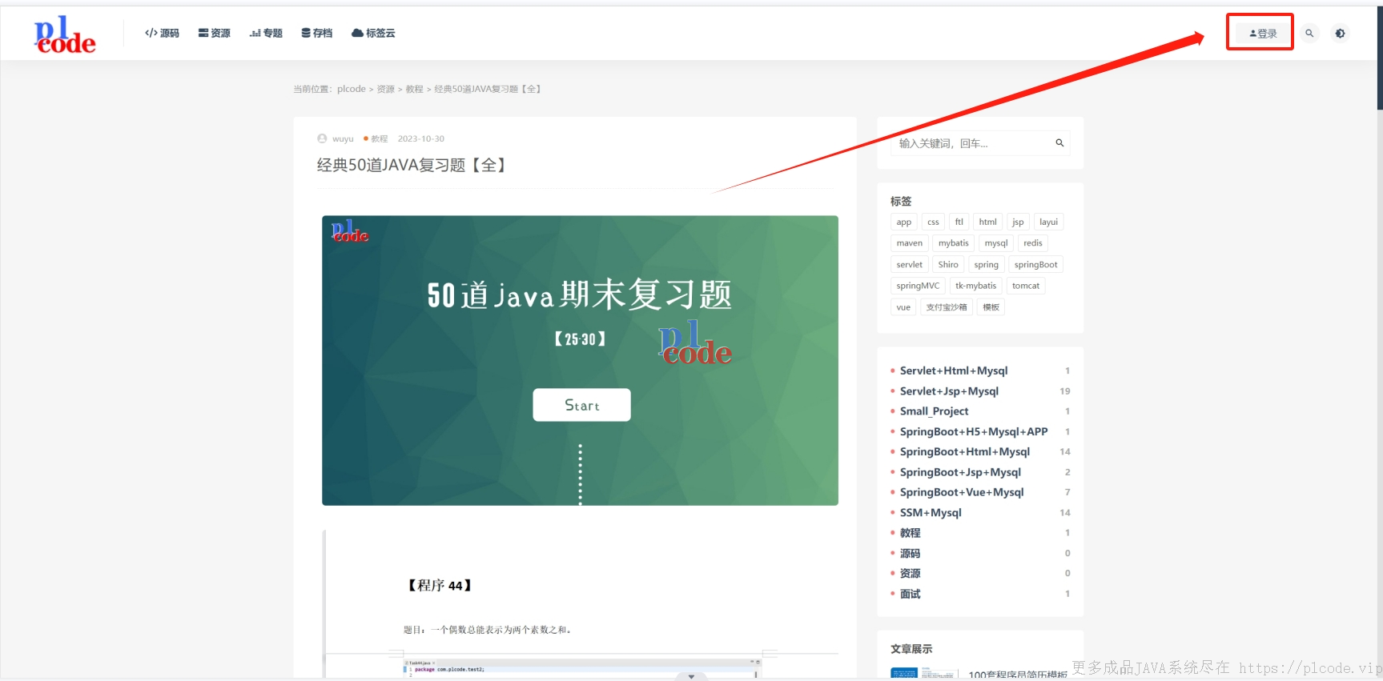Open the 资源 navigation menu

[x=215, y=33]
